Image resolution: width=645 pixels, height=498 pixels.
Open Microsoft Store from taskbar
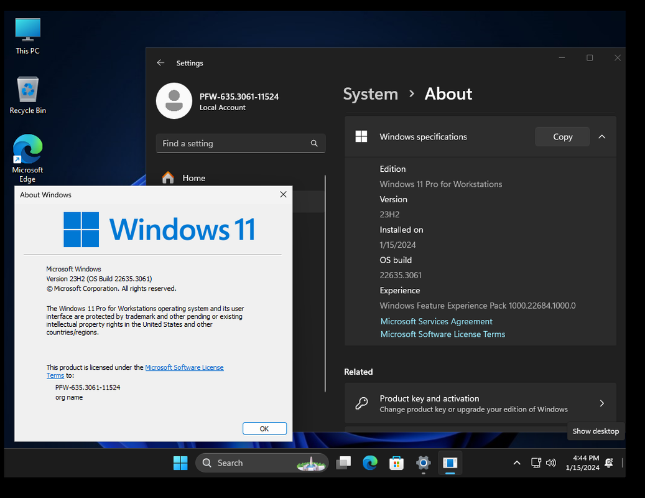coord(397,463)
